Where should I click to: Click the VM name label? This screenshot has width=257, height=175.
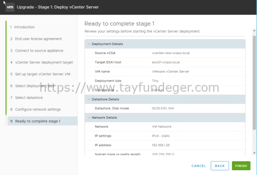click(x=102, y=71)
